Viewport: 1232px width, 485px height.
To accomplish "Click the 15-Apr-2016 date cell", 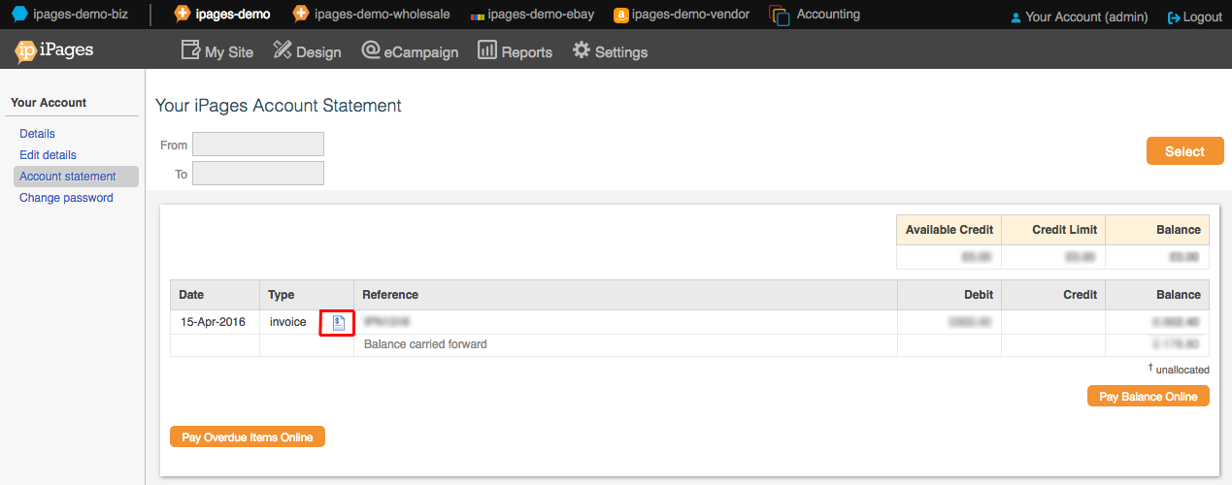I will tap(214, 322).
